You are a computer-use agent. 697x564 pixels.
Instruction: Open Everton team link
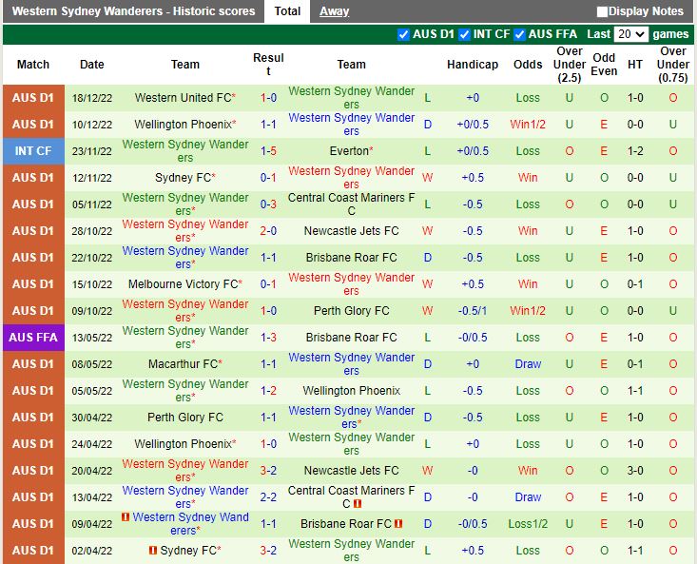pyautogui.click(x=349, y=151)
